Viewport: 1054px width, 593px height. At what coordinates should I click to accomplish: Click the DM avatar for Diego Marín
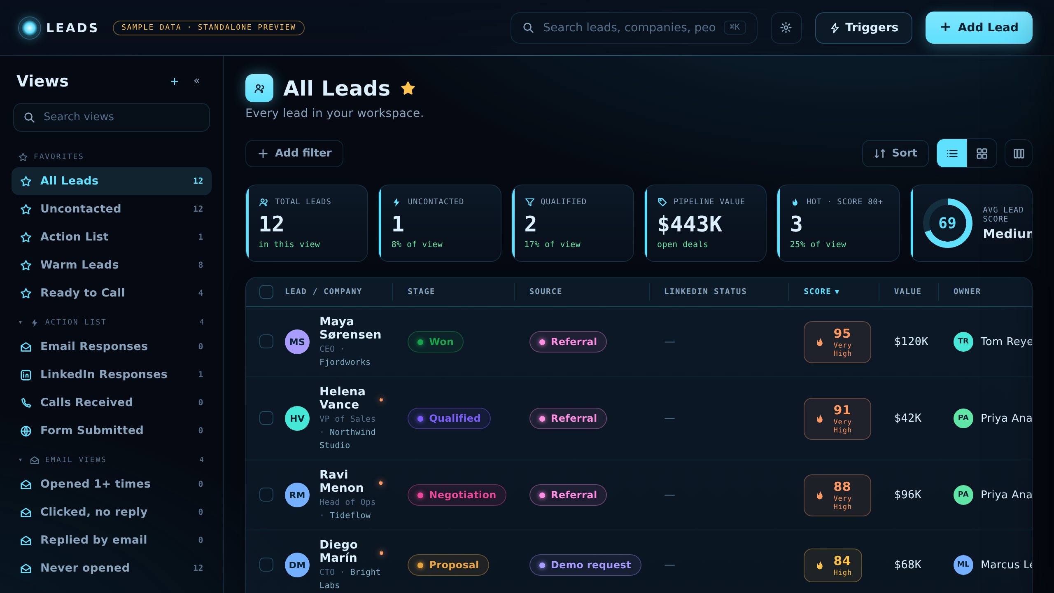(297, 565)
